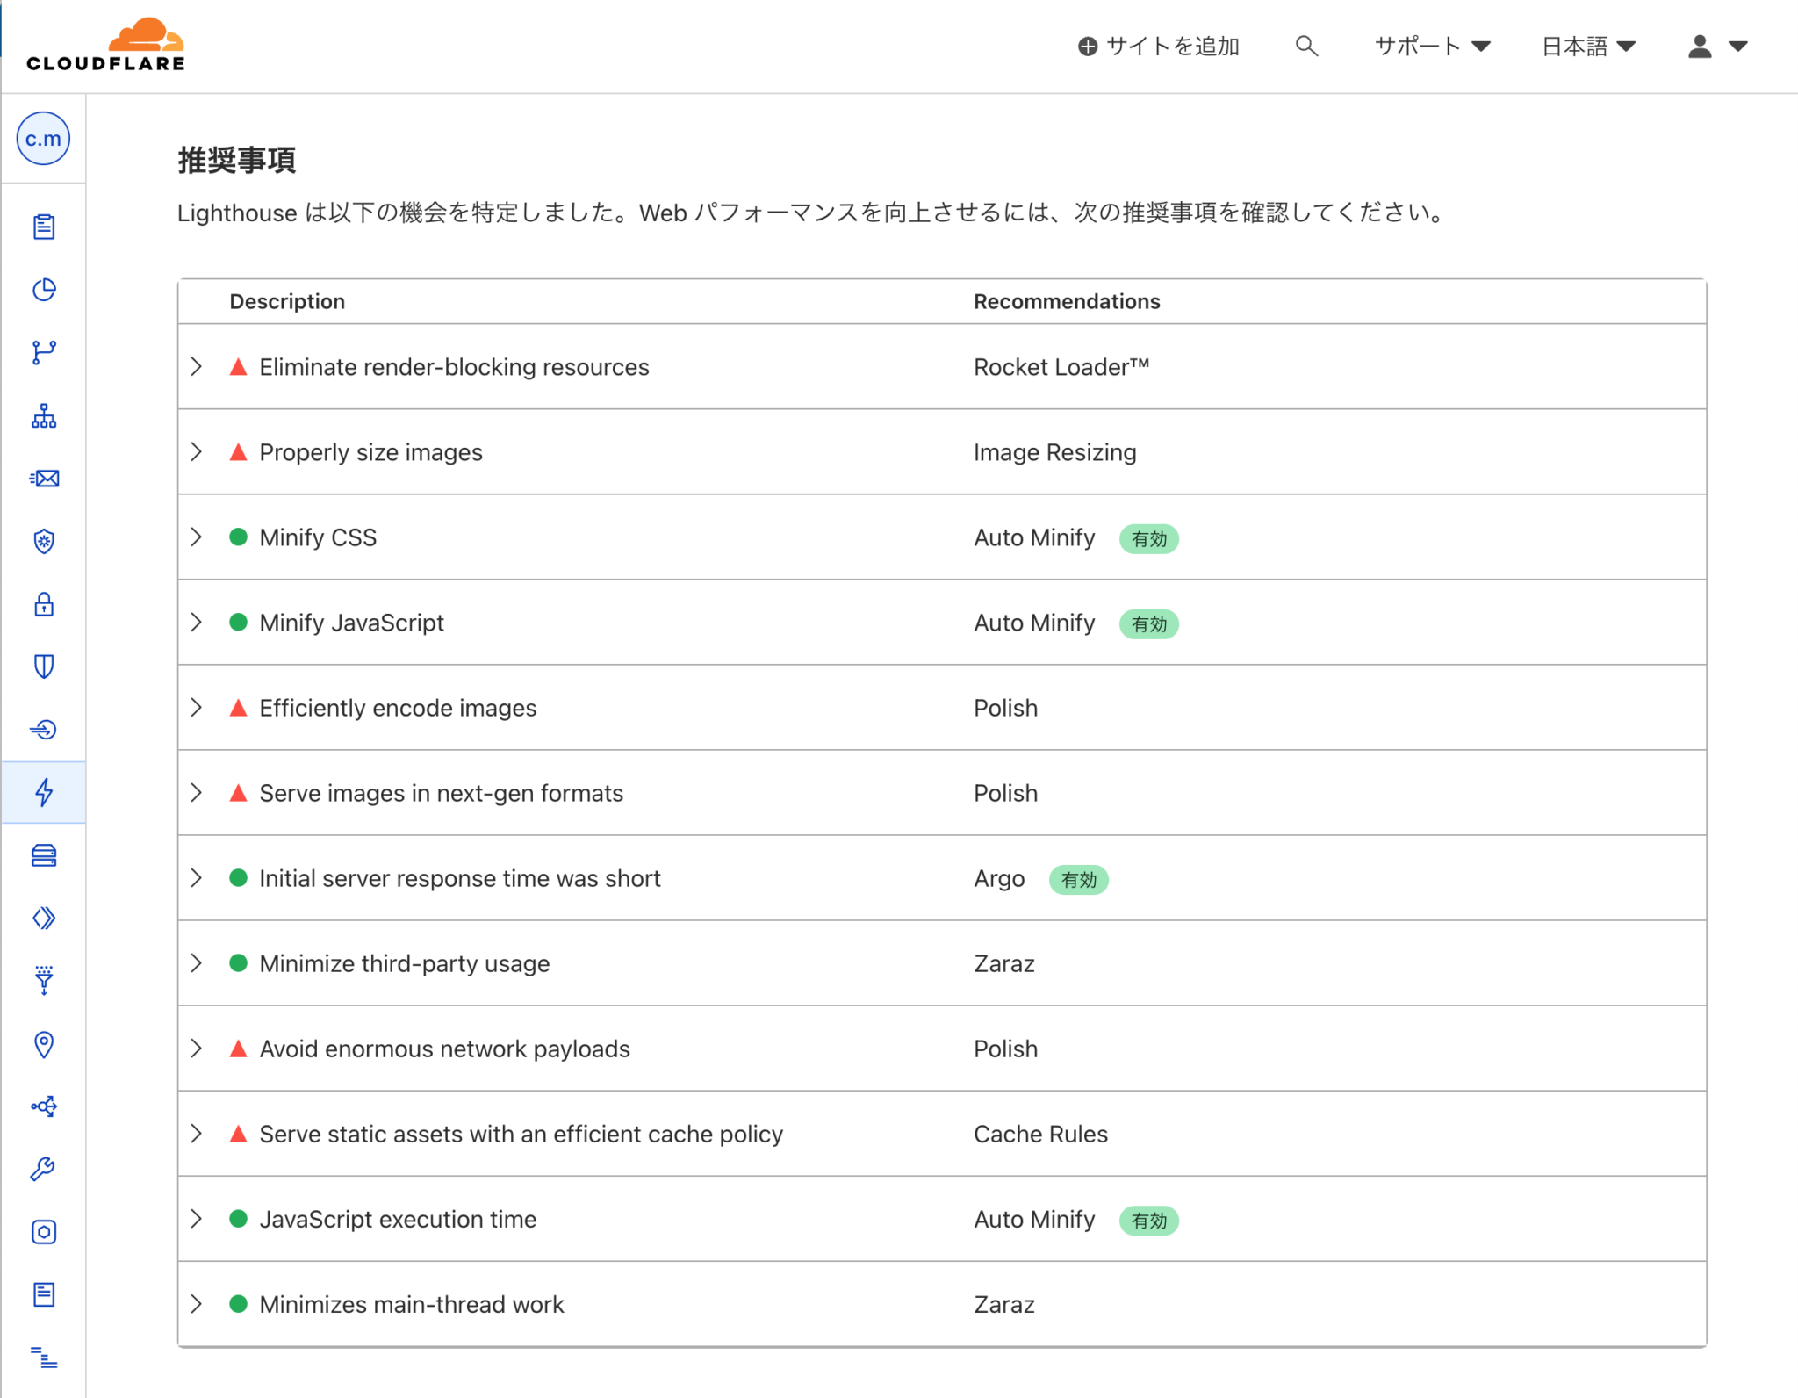Click the c.m account avatar

42,138
